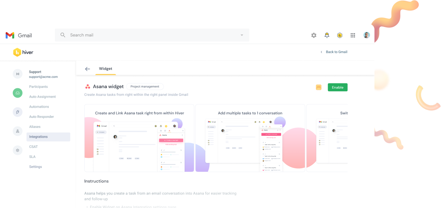Click the notifications bell icon

[x=327, y=35]
